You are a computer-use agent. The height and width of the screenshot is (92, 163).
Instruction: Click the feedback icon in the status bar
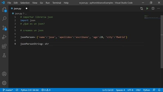point(154,90)
